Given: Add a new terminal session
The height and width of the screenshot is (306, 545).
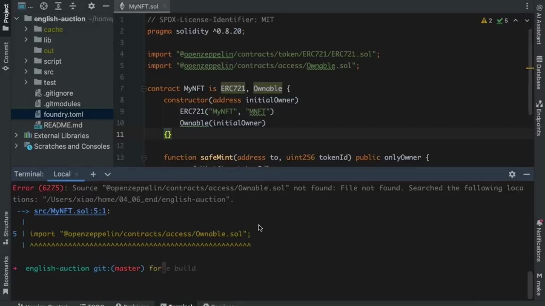Looking at the screenshot, I should [x=93, y=174].
